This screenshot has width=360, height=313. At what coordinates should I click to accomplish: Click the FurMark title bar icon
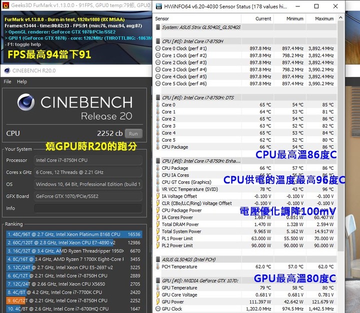[x=5, y=5]
